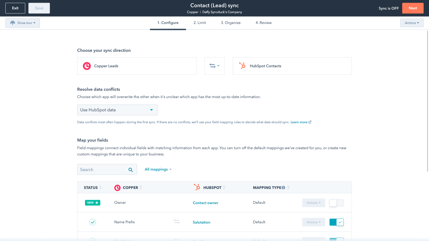Click the Copper logo in sync direction

tap(87, 66)
